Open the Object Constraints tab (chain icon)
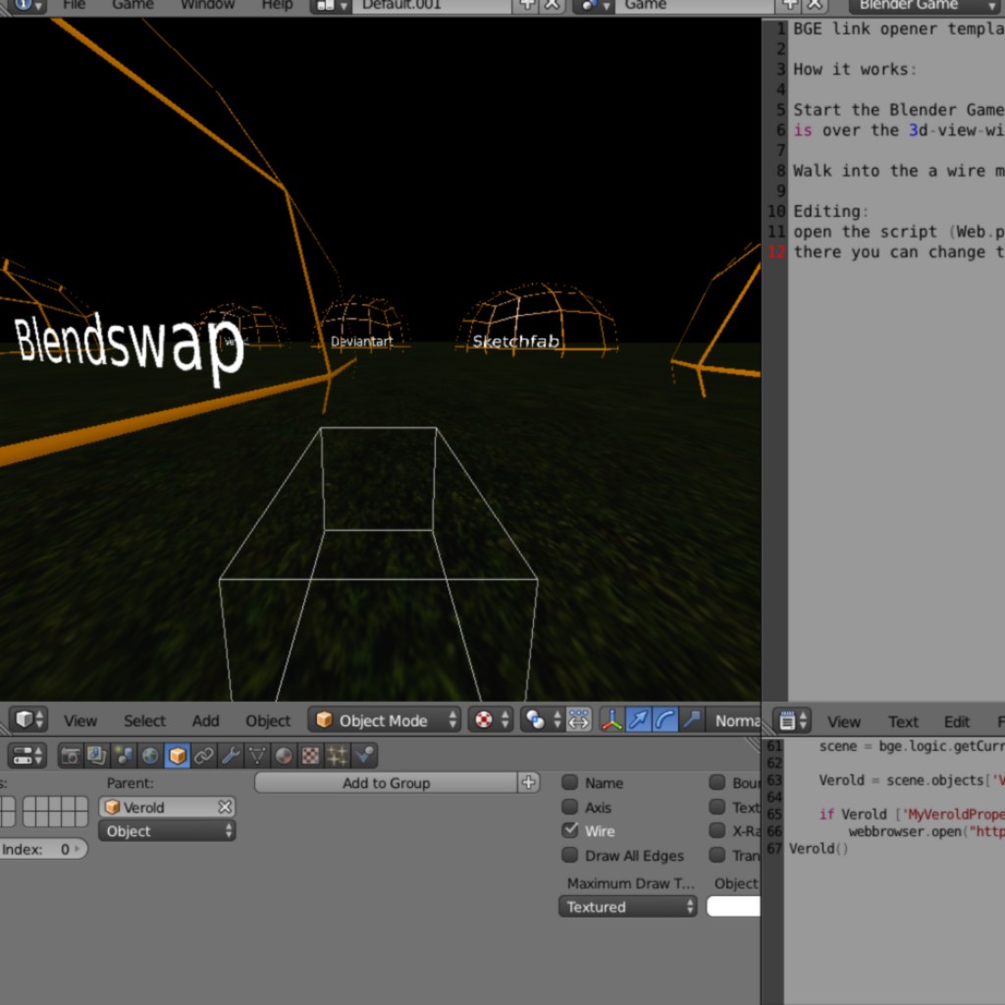 203,756
